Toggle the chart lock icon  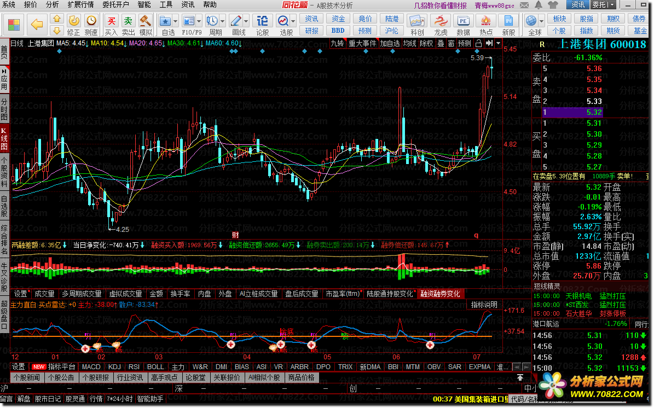point(478,43)
